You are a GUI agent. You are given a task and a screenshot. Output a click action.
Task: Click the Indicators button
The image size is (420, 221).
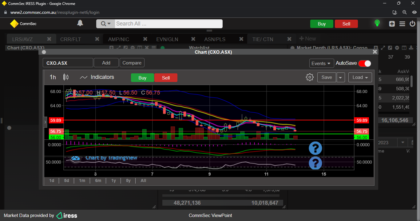[x=97, y=77]
